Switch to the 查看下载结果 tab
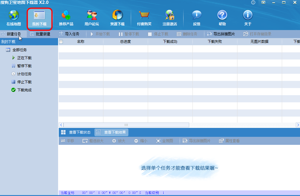The width and height of the screenshot is (300, 196). pos(111,132)
